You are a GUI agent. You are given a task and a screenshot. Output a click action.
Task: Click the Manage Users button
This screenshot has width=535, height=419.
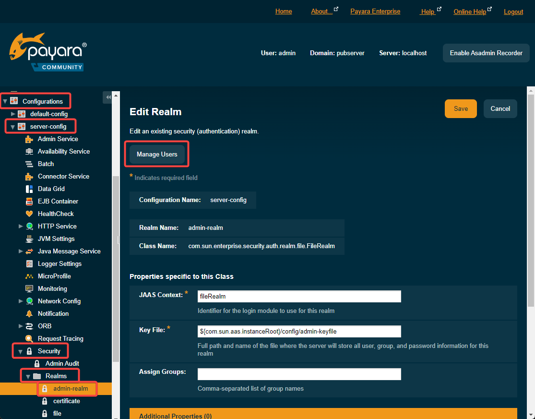(x=157, y=155)
